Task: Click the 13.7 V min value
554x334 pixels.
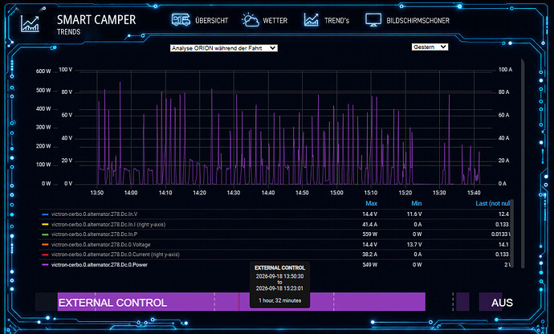Action: [414, 244]
